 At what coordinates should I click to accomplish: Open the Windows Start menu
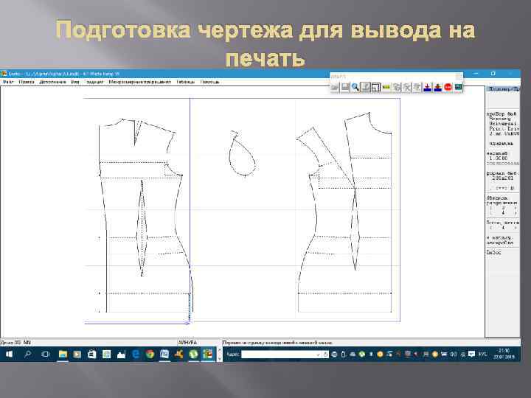pyautogui.click(x=9, y=355)
